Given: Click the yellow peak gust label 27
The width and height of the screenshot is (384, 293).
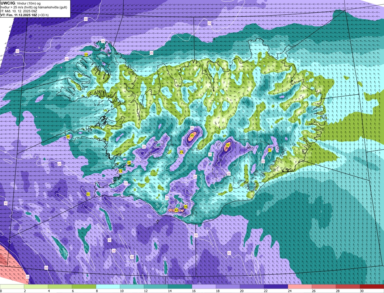Looking at the screenshot, I should (270, 150).
